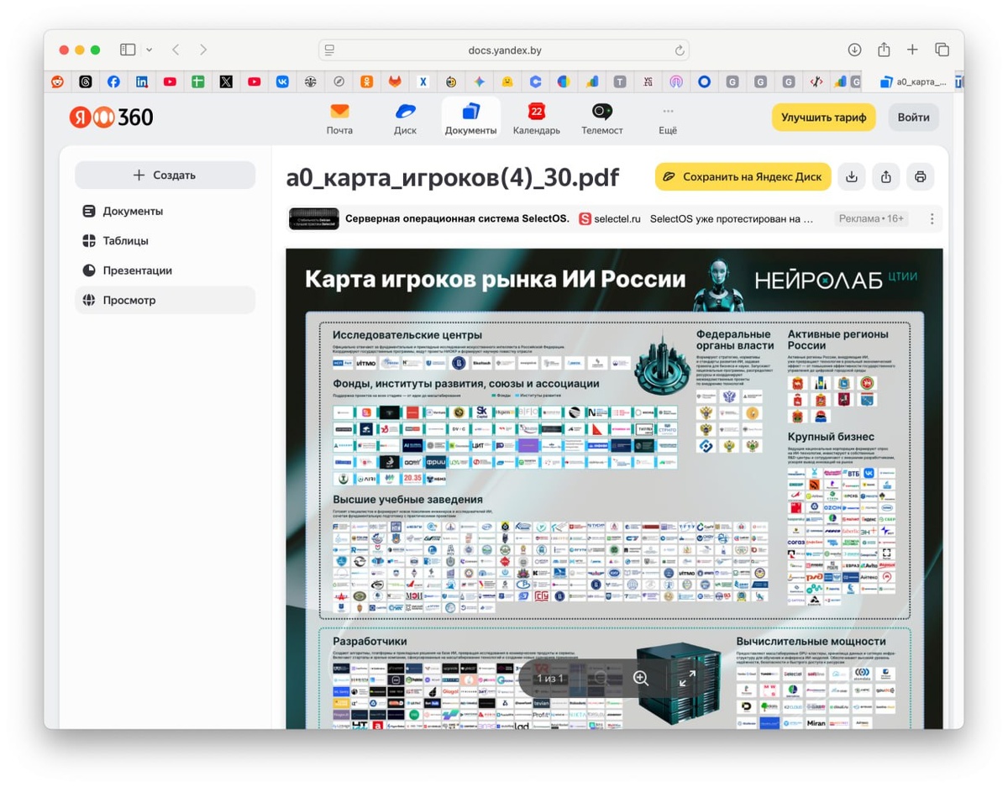Open Календарь service
Viewport: 1008px width, 787px height.
[x=536, y=118]
